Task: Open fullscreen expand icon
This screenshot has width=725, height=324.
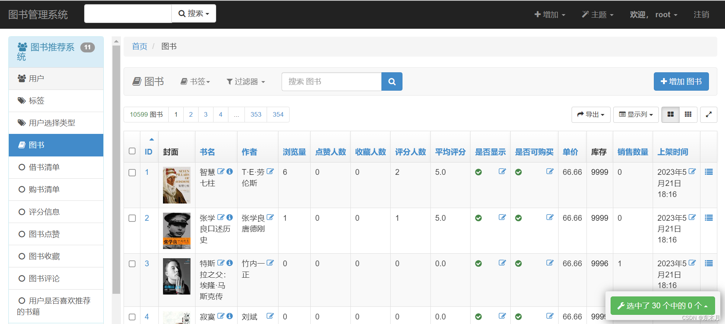Action: coord(709,114)
